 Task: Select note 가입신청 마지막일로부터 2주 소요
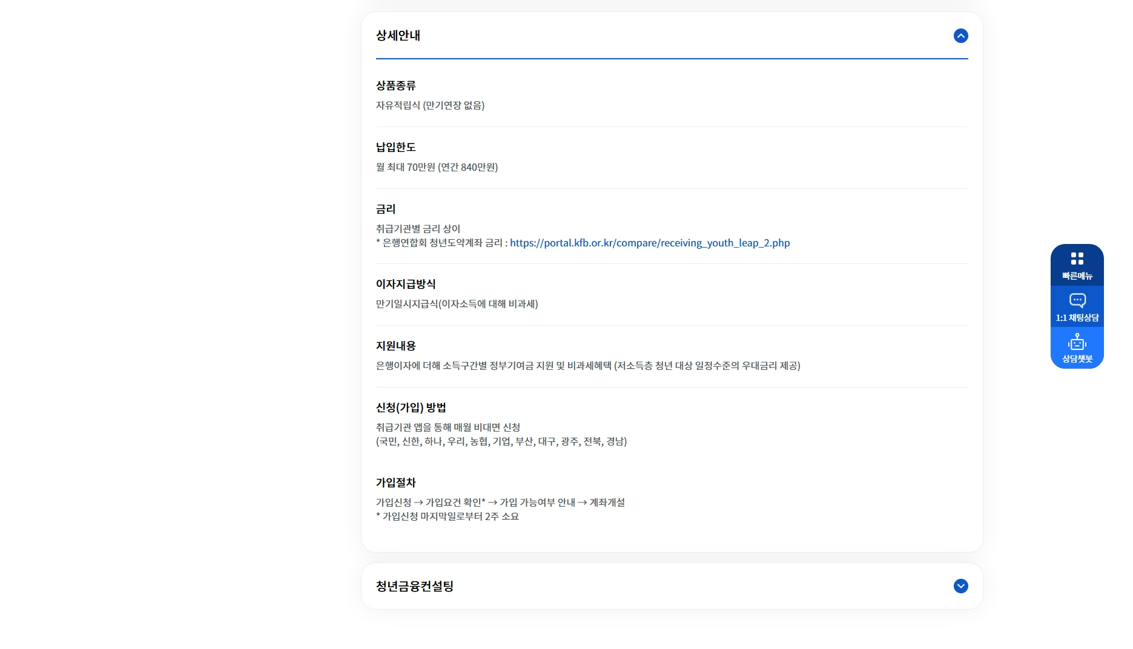448,516
